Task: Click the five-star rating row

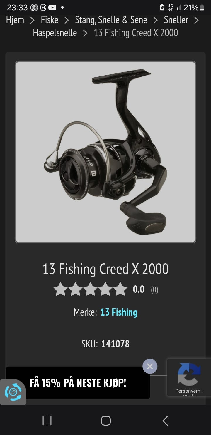Action: pos(90,289)
